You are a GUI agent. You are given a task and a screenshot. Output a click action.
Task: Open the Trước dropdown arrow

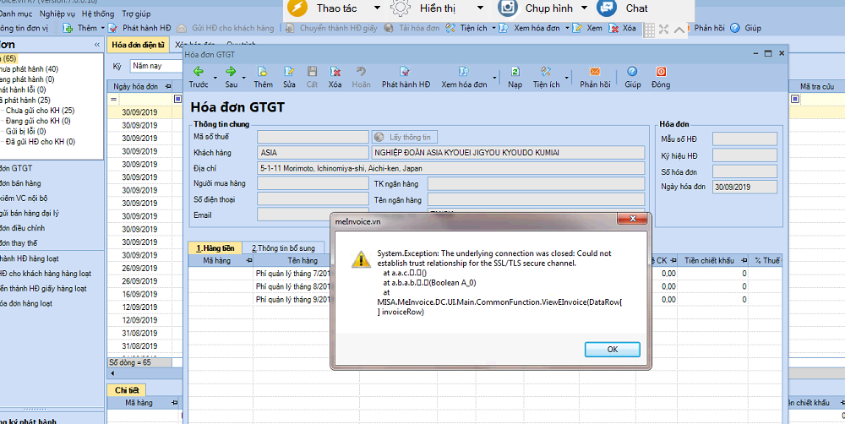point(215,79)
